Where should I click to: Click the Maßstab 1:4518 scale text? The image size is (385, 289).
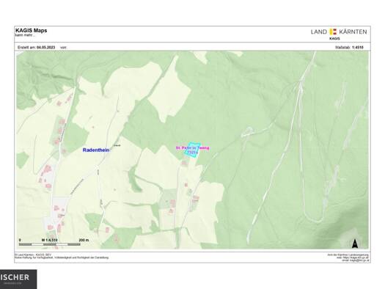[x=349, y=48]
